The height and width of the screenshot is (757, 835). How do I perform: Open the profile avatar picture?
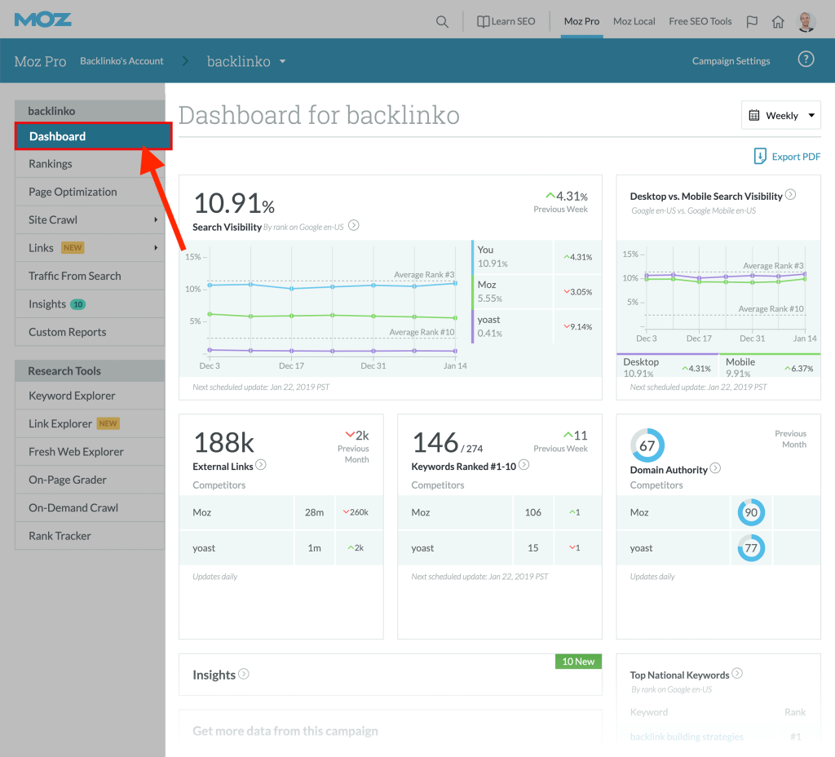point(806,22)
